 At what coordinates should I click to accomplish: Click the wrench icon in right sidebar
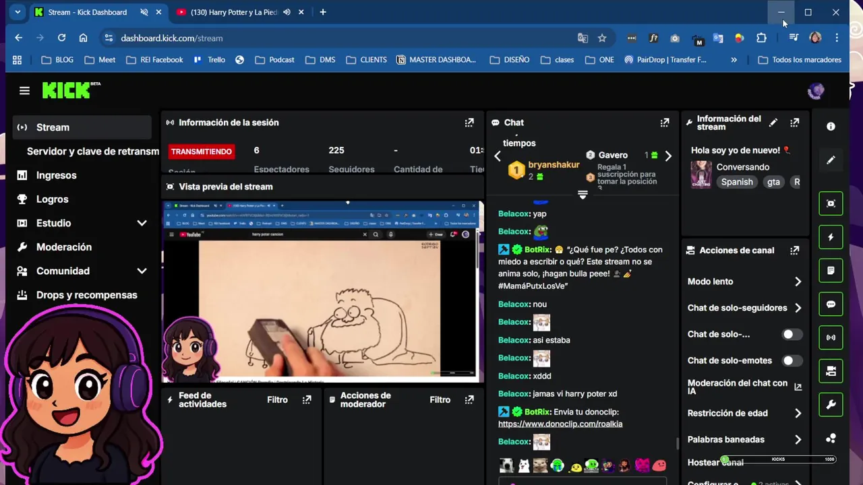tap(831, 405)
